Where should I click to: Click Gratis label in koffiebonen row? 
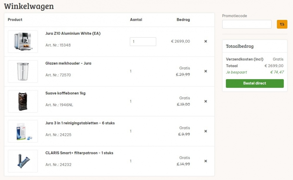[x=185, y=98]
